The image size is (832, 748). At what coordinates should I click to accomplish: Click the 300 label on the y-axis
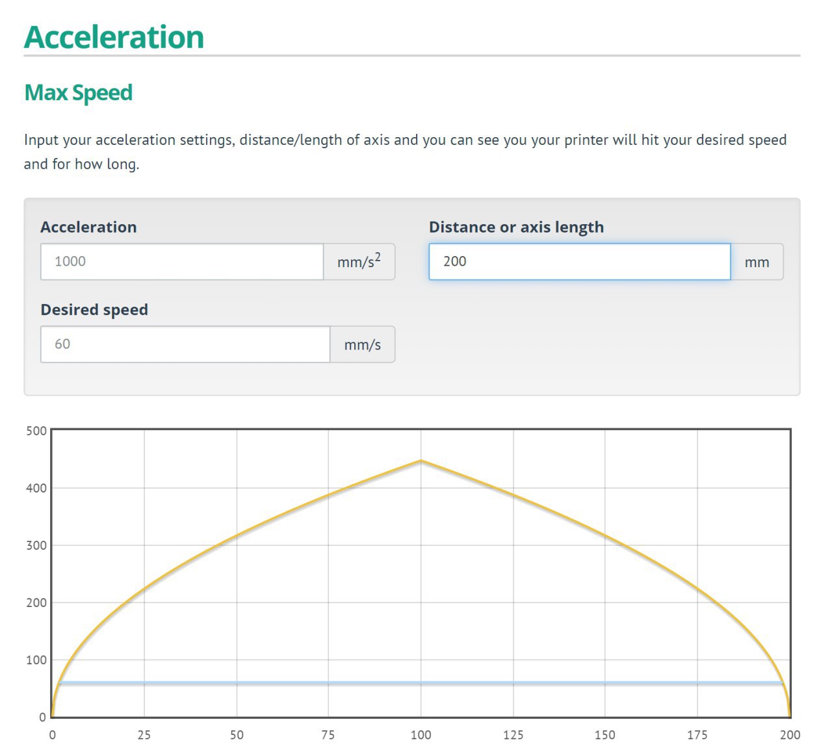[x=36, y=545]
